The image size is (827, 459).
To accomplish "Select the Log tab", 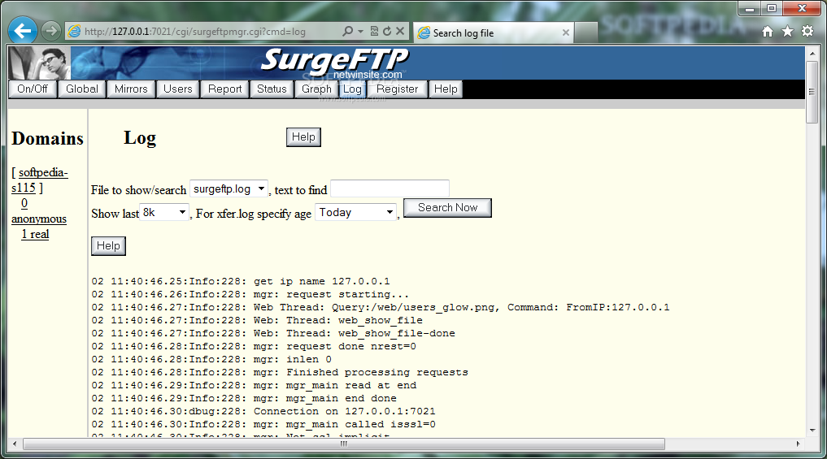I will [x=352, y=89].
